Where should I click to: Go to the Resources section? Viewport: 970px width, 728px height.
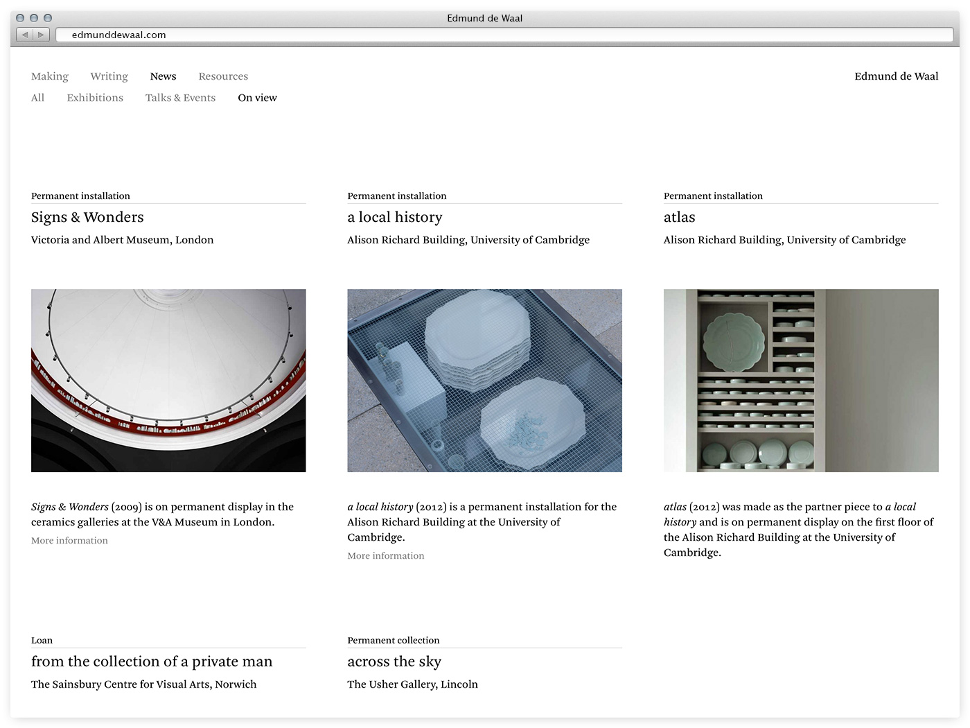(223, 76)
